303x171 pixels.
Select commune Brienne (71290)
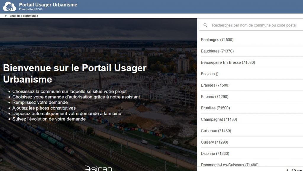(x=252, y=96)
